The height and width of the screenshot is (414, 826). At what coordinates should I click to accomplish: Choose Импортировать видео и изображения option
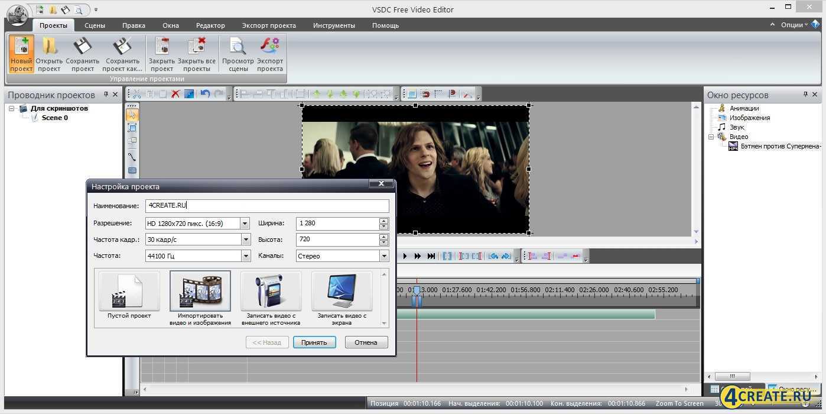[200, 299]
